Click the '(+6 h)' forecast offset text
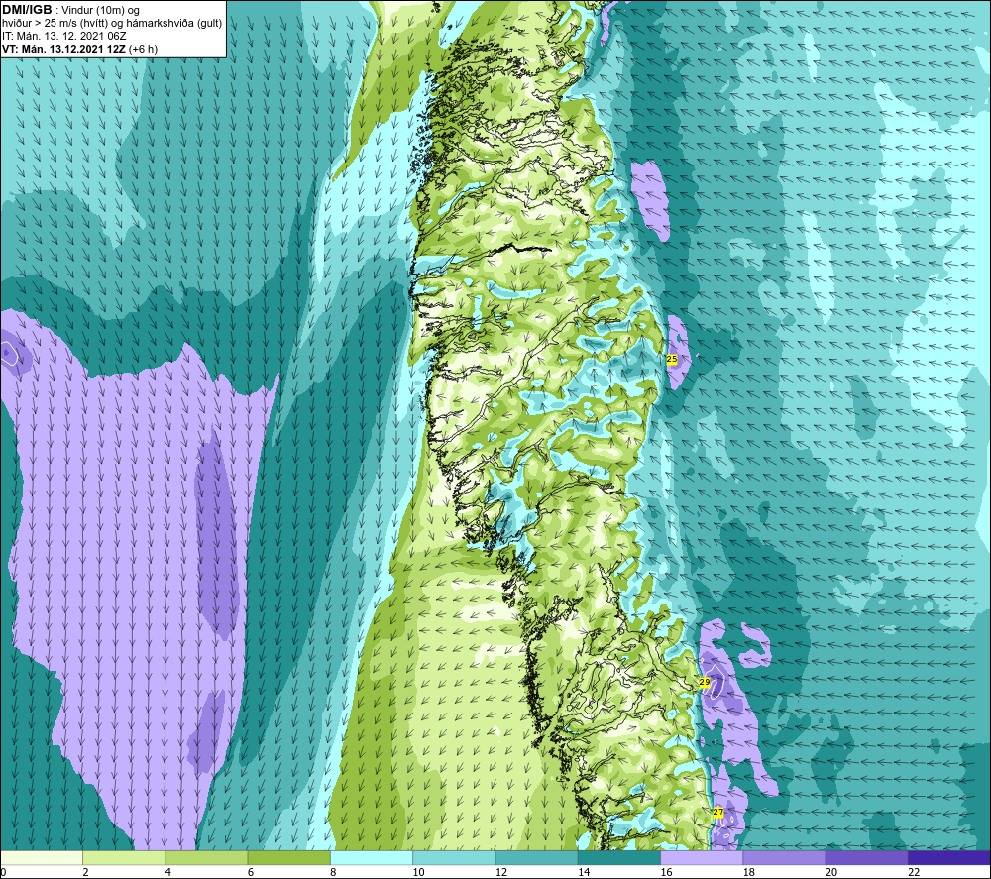991x879 pixels. pos(143,49)
